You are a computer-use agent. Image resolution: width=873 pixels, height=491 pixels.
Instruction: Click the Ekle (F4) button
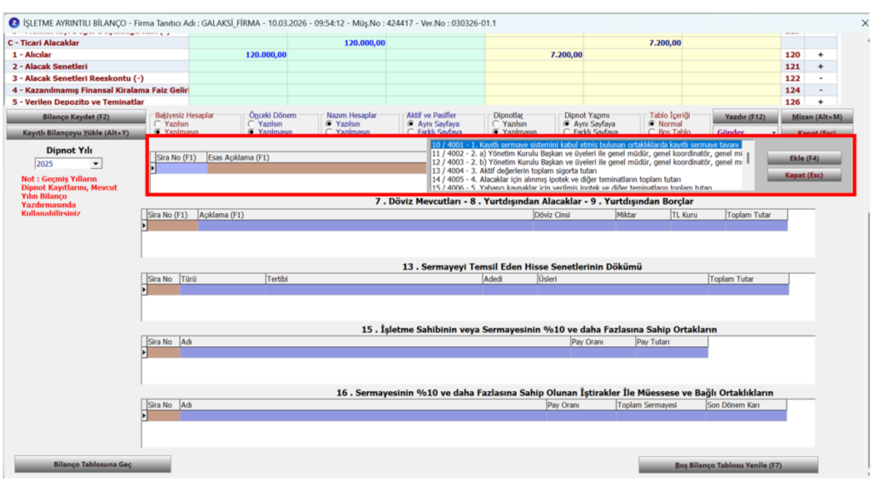[x=804, y=158]
